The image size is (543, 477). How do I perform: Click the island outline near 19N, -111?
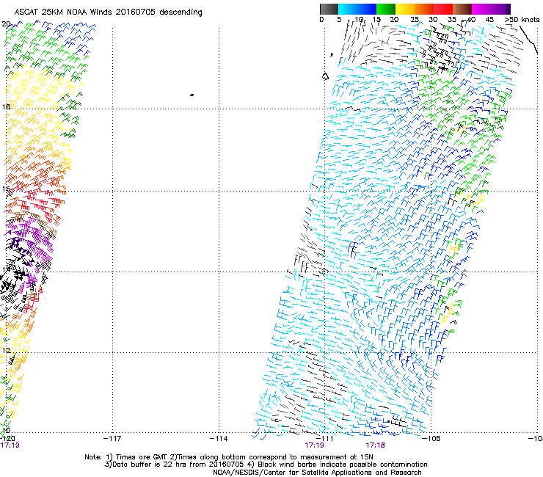[x=325, y=76]
